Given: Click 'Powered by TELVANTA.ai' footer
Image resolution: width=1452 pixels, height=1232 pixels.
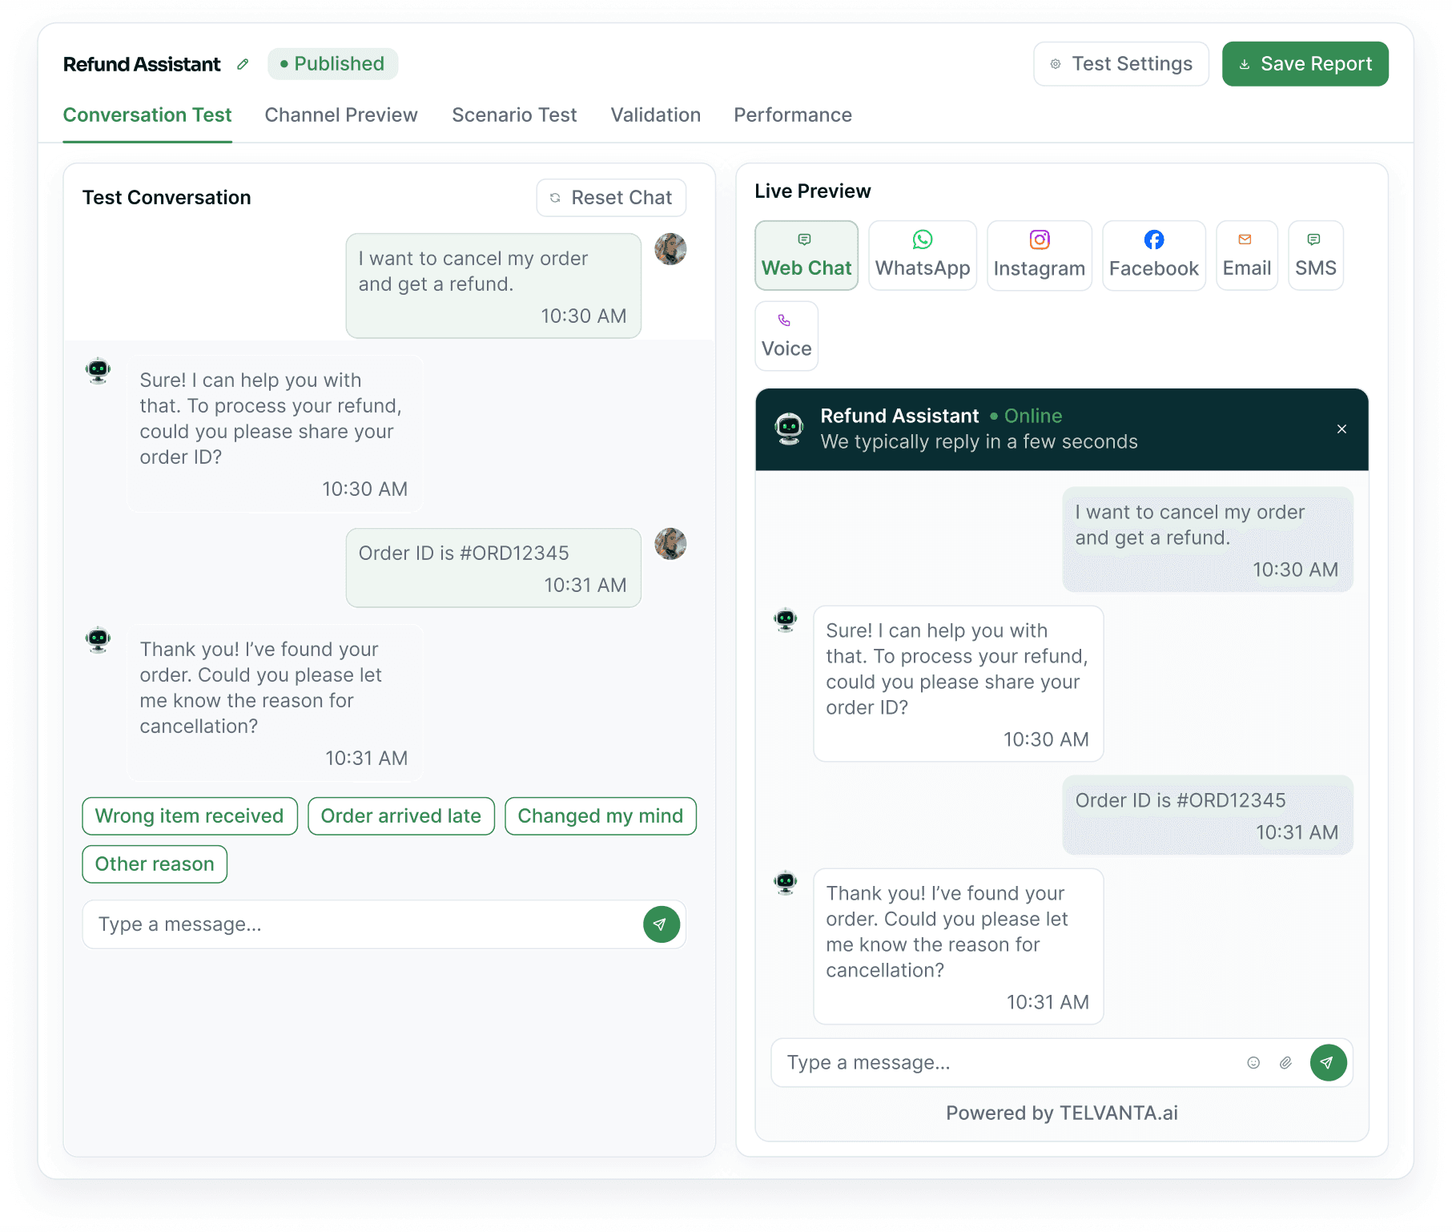Looking at the screenshot, I should [x=1062, y=1113].
